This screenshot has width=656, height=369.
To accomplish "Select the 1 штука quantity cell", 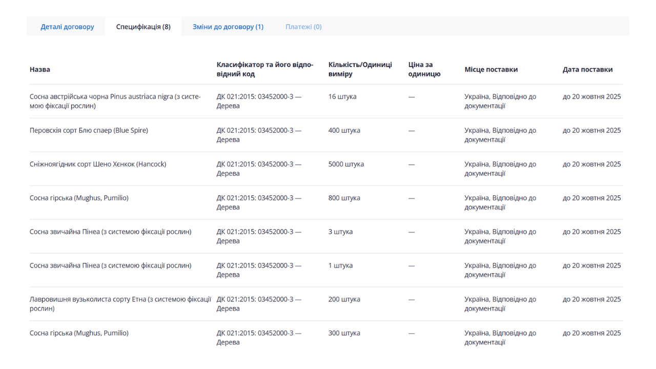I will (340, 266).
